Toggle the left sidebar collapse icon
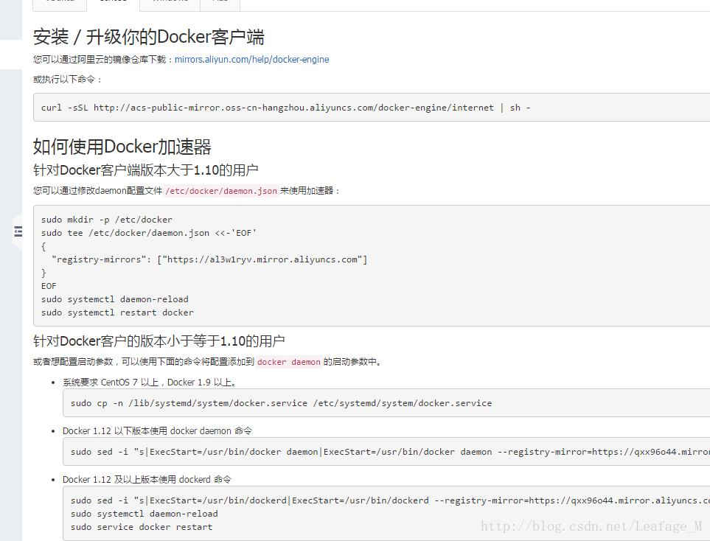The height and width of the screenshot is (541, 710). (x=18, y=231)
